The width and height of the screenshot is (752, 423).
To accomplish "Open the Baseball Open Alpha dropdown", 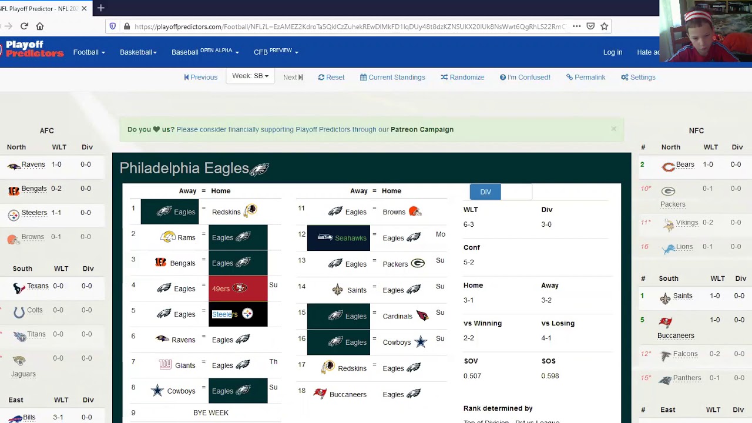I will (205, 52).
